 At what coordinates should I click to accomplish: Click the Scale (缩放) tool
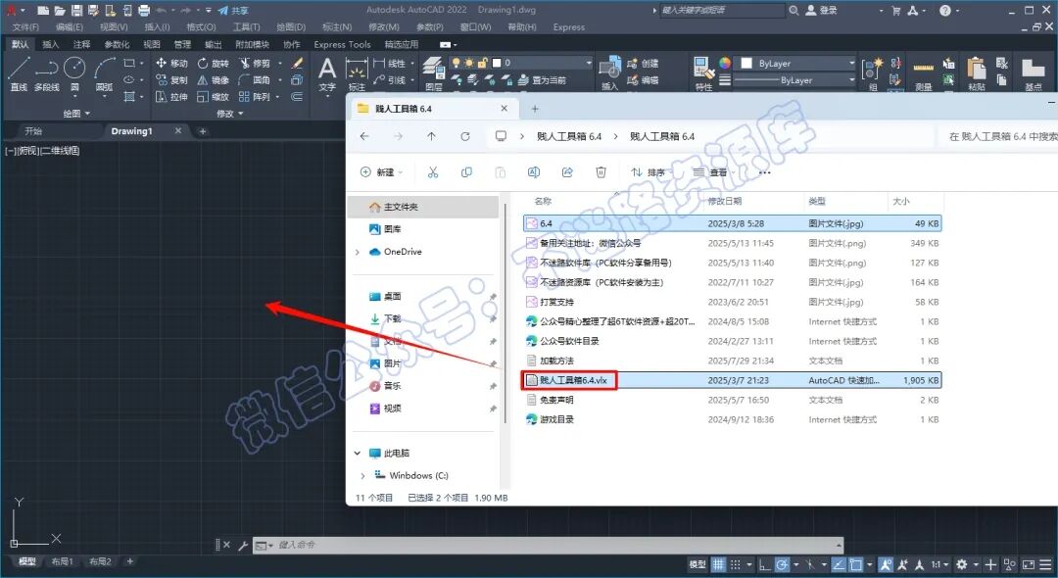(x=213, y=96)
